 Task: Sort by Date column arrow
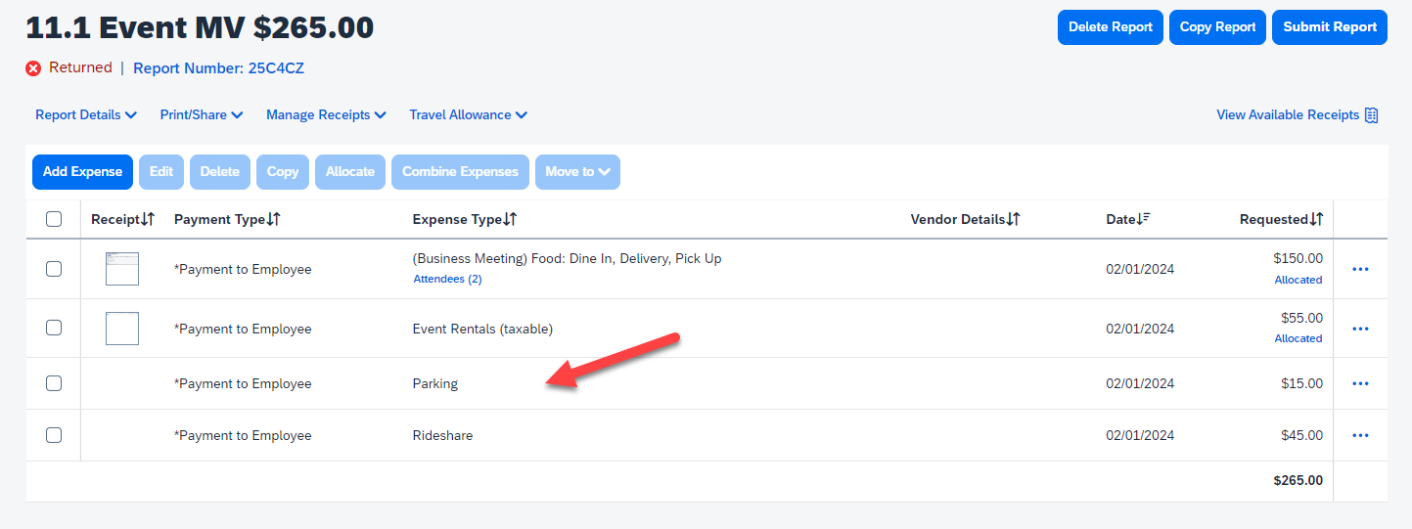point(1142,219)
